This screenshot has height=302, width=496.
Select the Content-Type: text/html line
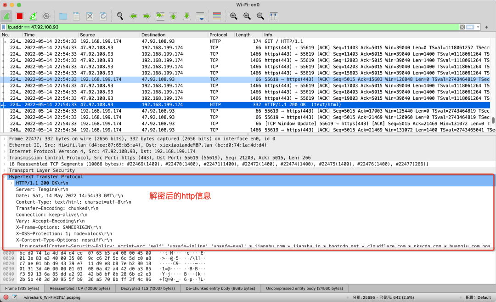[x=73, y=202]
